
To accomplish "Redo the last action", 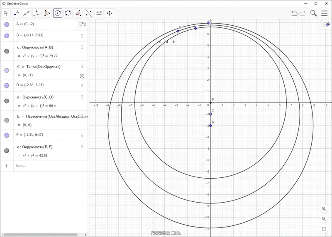I will (x=303, y=13).
